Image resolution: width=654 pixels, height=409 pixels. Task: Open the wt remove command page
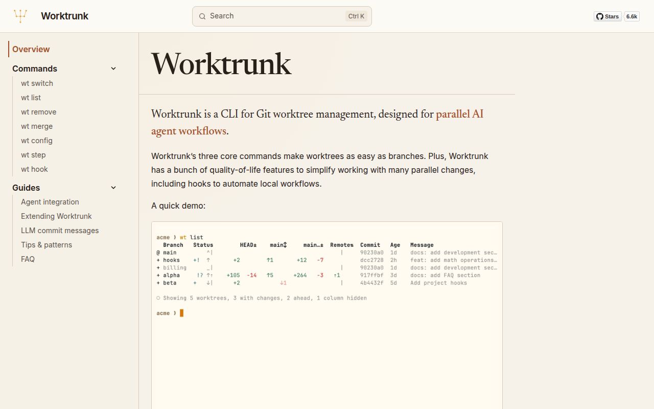pyautogui.click(x=39, y=112)
